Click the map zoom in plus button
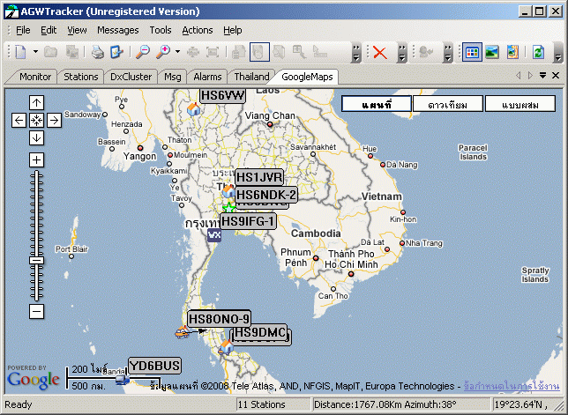The width and height of the screenshot is (568, 415). [36, 160]
